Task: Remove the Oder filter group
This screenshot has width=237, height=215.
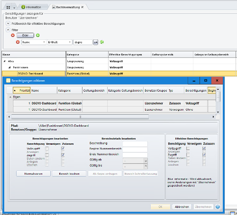Action: tap(13, 35)
